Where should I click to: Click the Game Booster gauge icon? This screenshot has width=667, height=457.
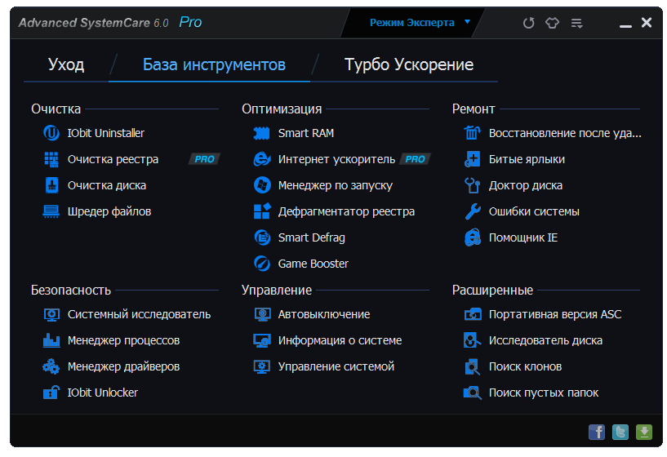(x=262, y=264)
